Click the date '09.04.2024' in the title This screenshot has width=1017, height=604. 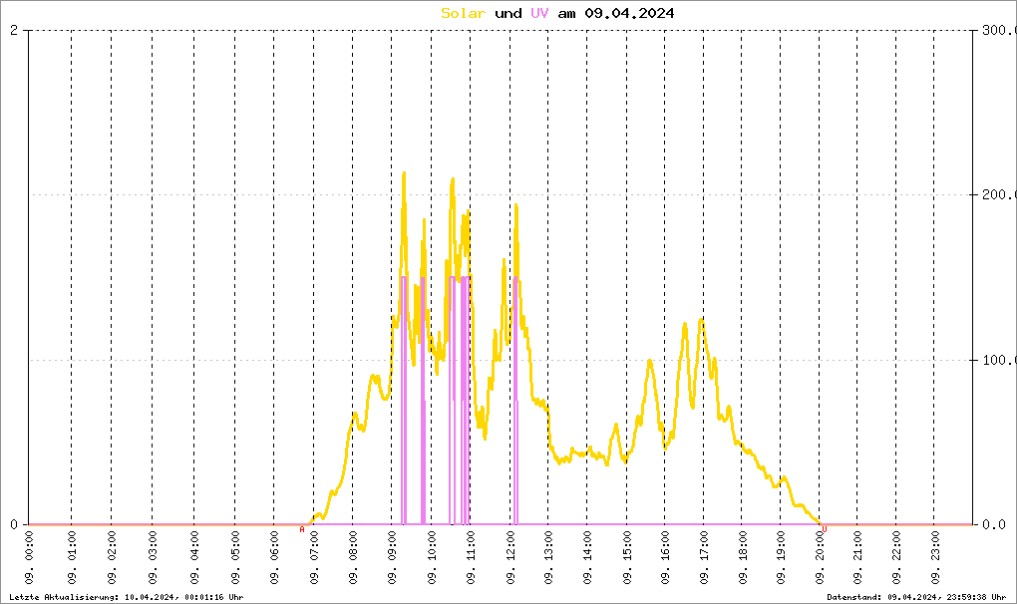click(629, 13)
